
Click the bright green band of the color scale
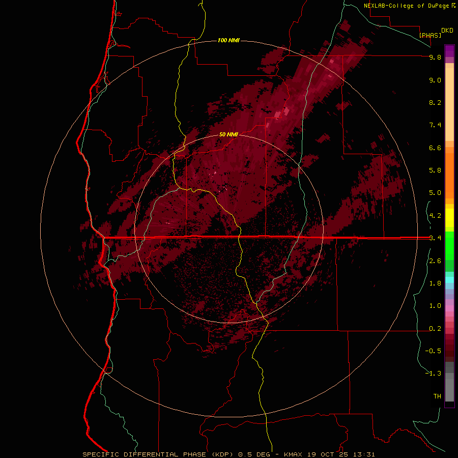coord(449,245)
